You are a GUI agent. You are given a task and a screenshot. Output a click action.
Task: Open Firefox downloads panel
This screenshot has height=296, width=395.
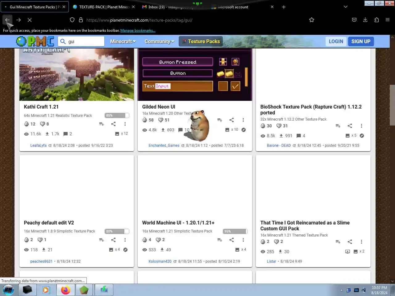tap(365, 20)
